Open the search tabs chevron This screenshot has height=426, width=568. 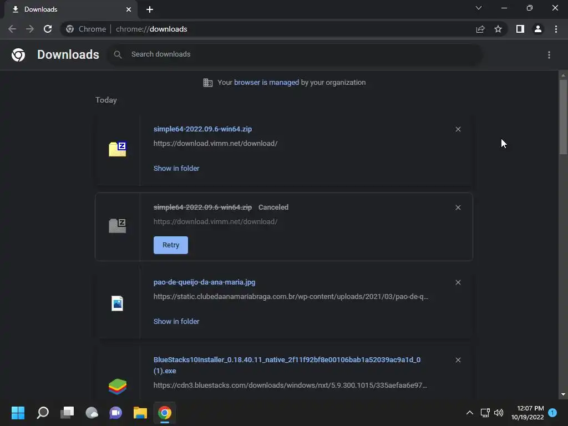pos(479,8)
